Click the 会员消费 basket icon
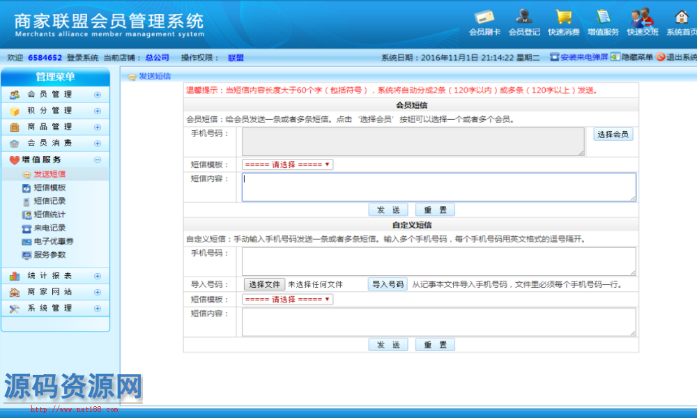Screen dimensions: 697x418 pyautogui.click(x=14, y=144)
